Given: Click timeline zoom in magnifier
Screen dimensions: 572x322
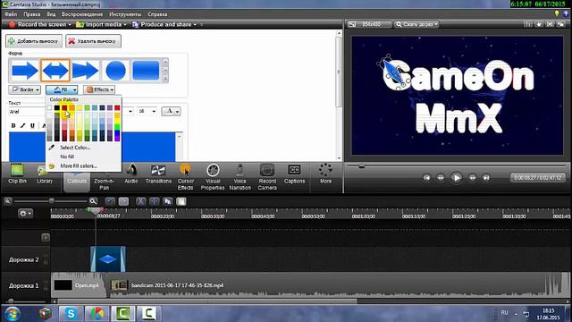Looking at the screenshot, I should pyautogui.click(x=93, y=201).
